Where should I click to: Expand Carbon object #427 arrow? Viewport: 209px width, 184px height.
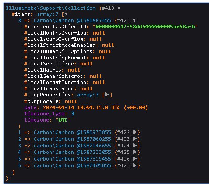[x=135, y=165]
